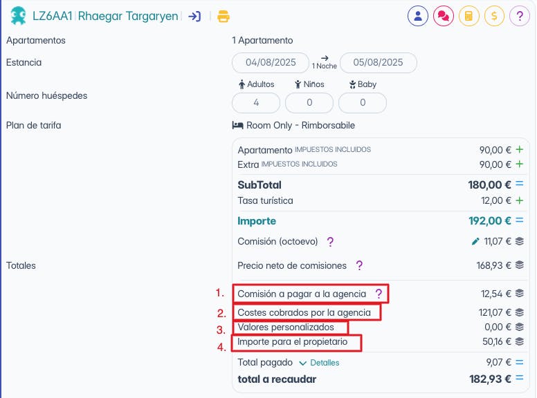537x398 pixels.
Task: Click the check-in arrow icon beside guest name
Action: (x=195, y=16)
